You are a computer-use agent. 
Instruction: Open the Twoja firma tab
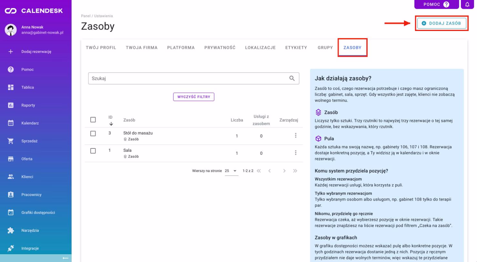coord(142,48)
